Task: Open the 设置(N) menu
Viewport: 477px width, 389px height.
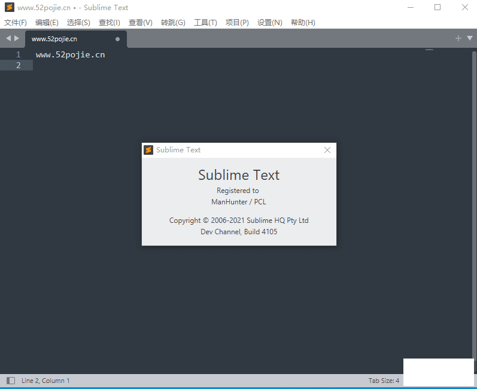Action: 269,23
